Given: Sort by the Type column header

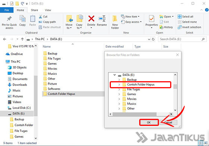Looking at the screenshot, I should click(137, 47).
